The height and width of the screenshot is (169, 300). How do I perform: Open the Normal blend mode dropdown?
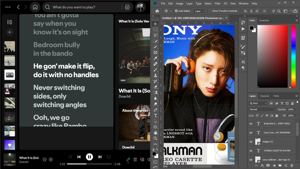coord(262,109)
